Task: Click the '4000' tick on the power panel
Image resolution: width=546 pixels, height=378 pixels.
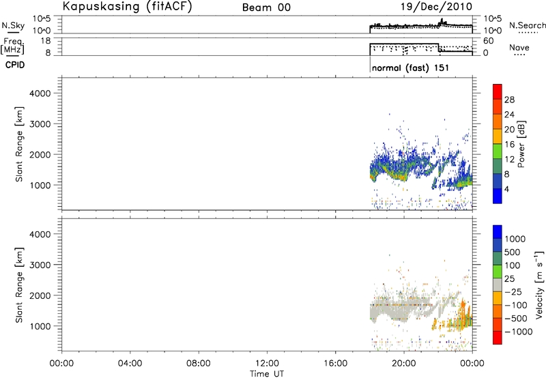Action: pos(40,93)
